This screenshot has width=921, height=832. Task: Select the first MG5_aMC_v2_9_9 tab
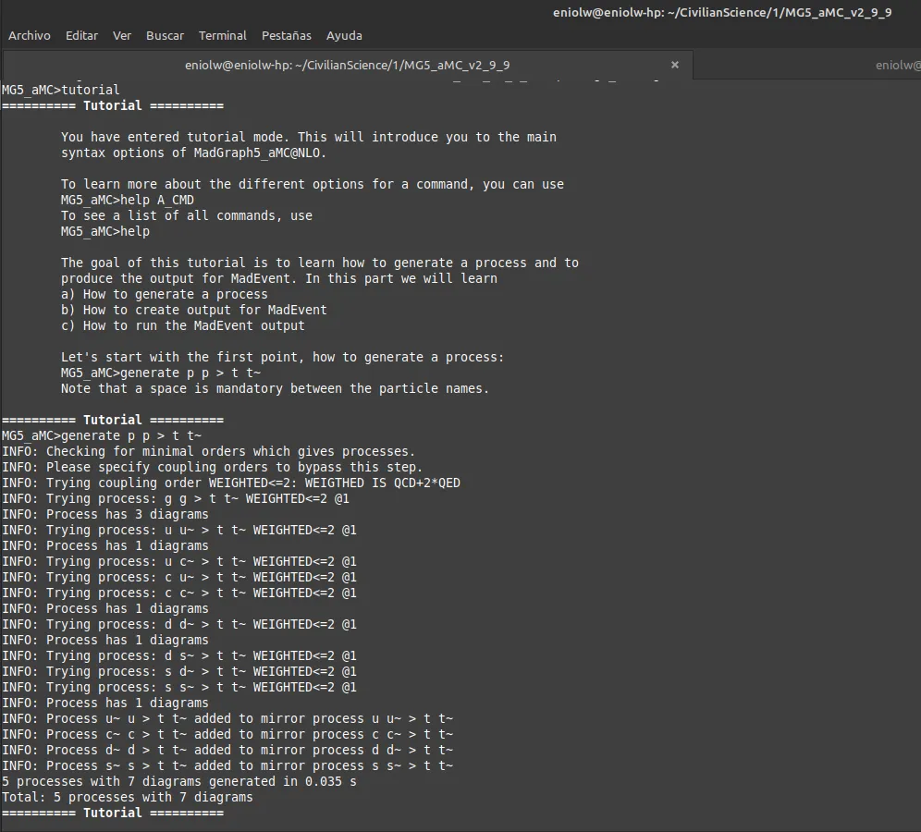pos(347,65)
